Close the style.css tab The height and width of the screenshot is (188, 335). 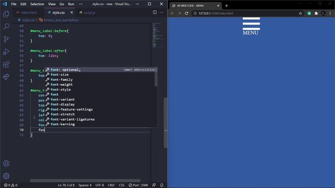click(72, 13)
